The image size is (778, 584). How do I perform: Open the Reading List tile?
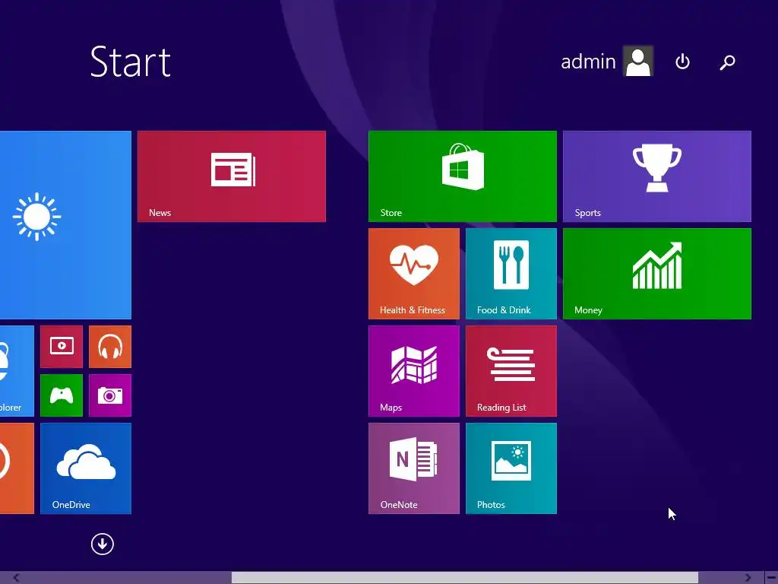click(511, 371)
